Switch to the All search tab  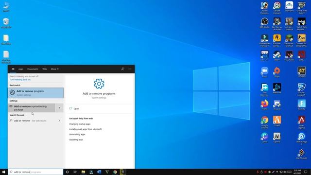pyautogui.click(x=13, y=69)
